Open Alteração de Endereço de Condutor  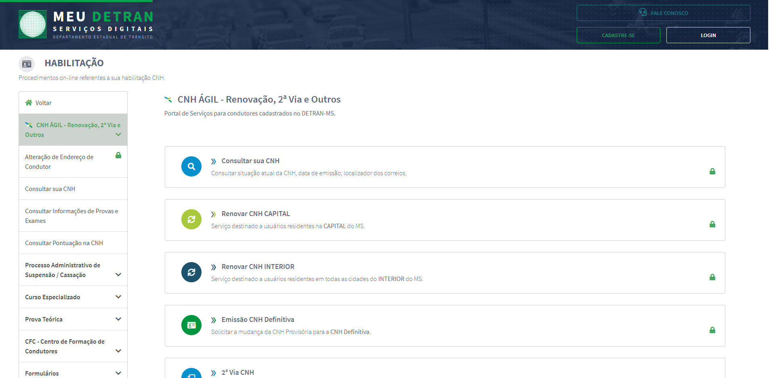(73, 162)
